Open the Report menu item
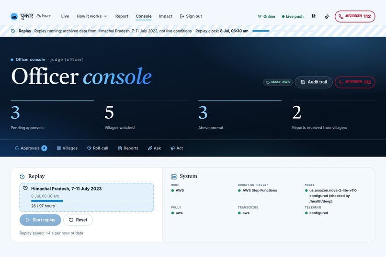 pos(122,16)
